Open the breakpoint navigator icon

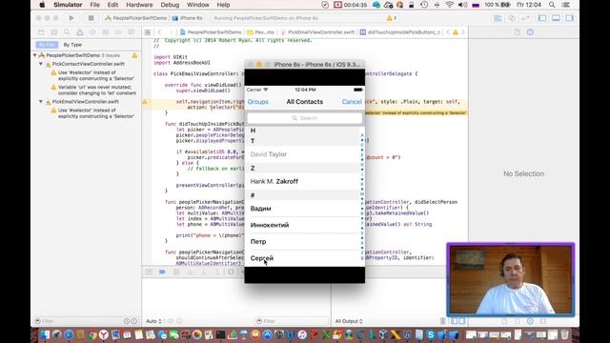pyautogui.click(x=118, y=32)
